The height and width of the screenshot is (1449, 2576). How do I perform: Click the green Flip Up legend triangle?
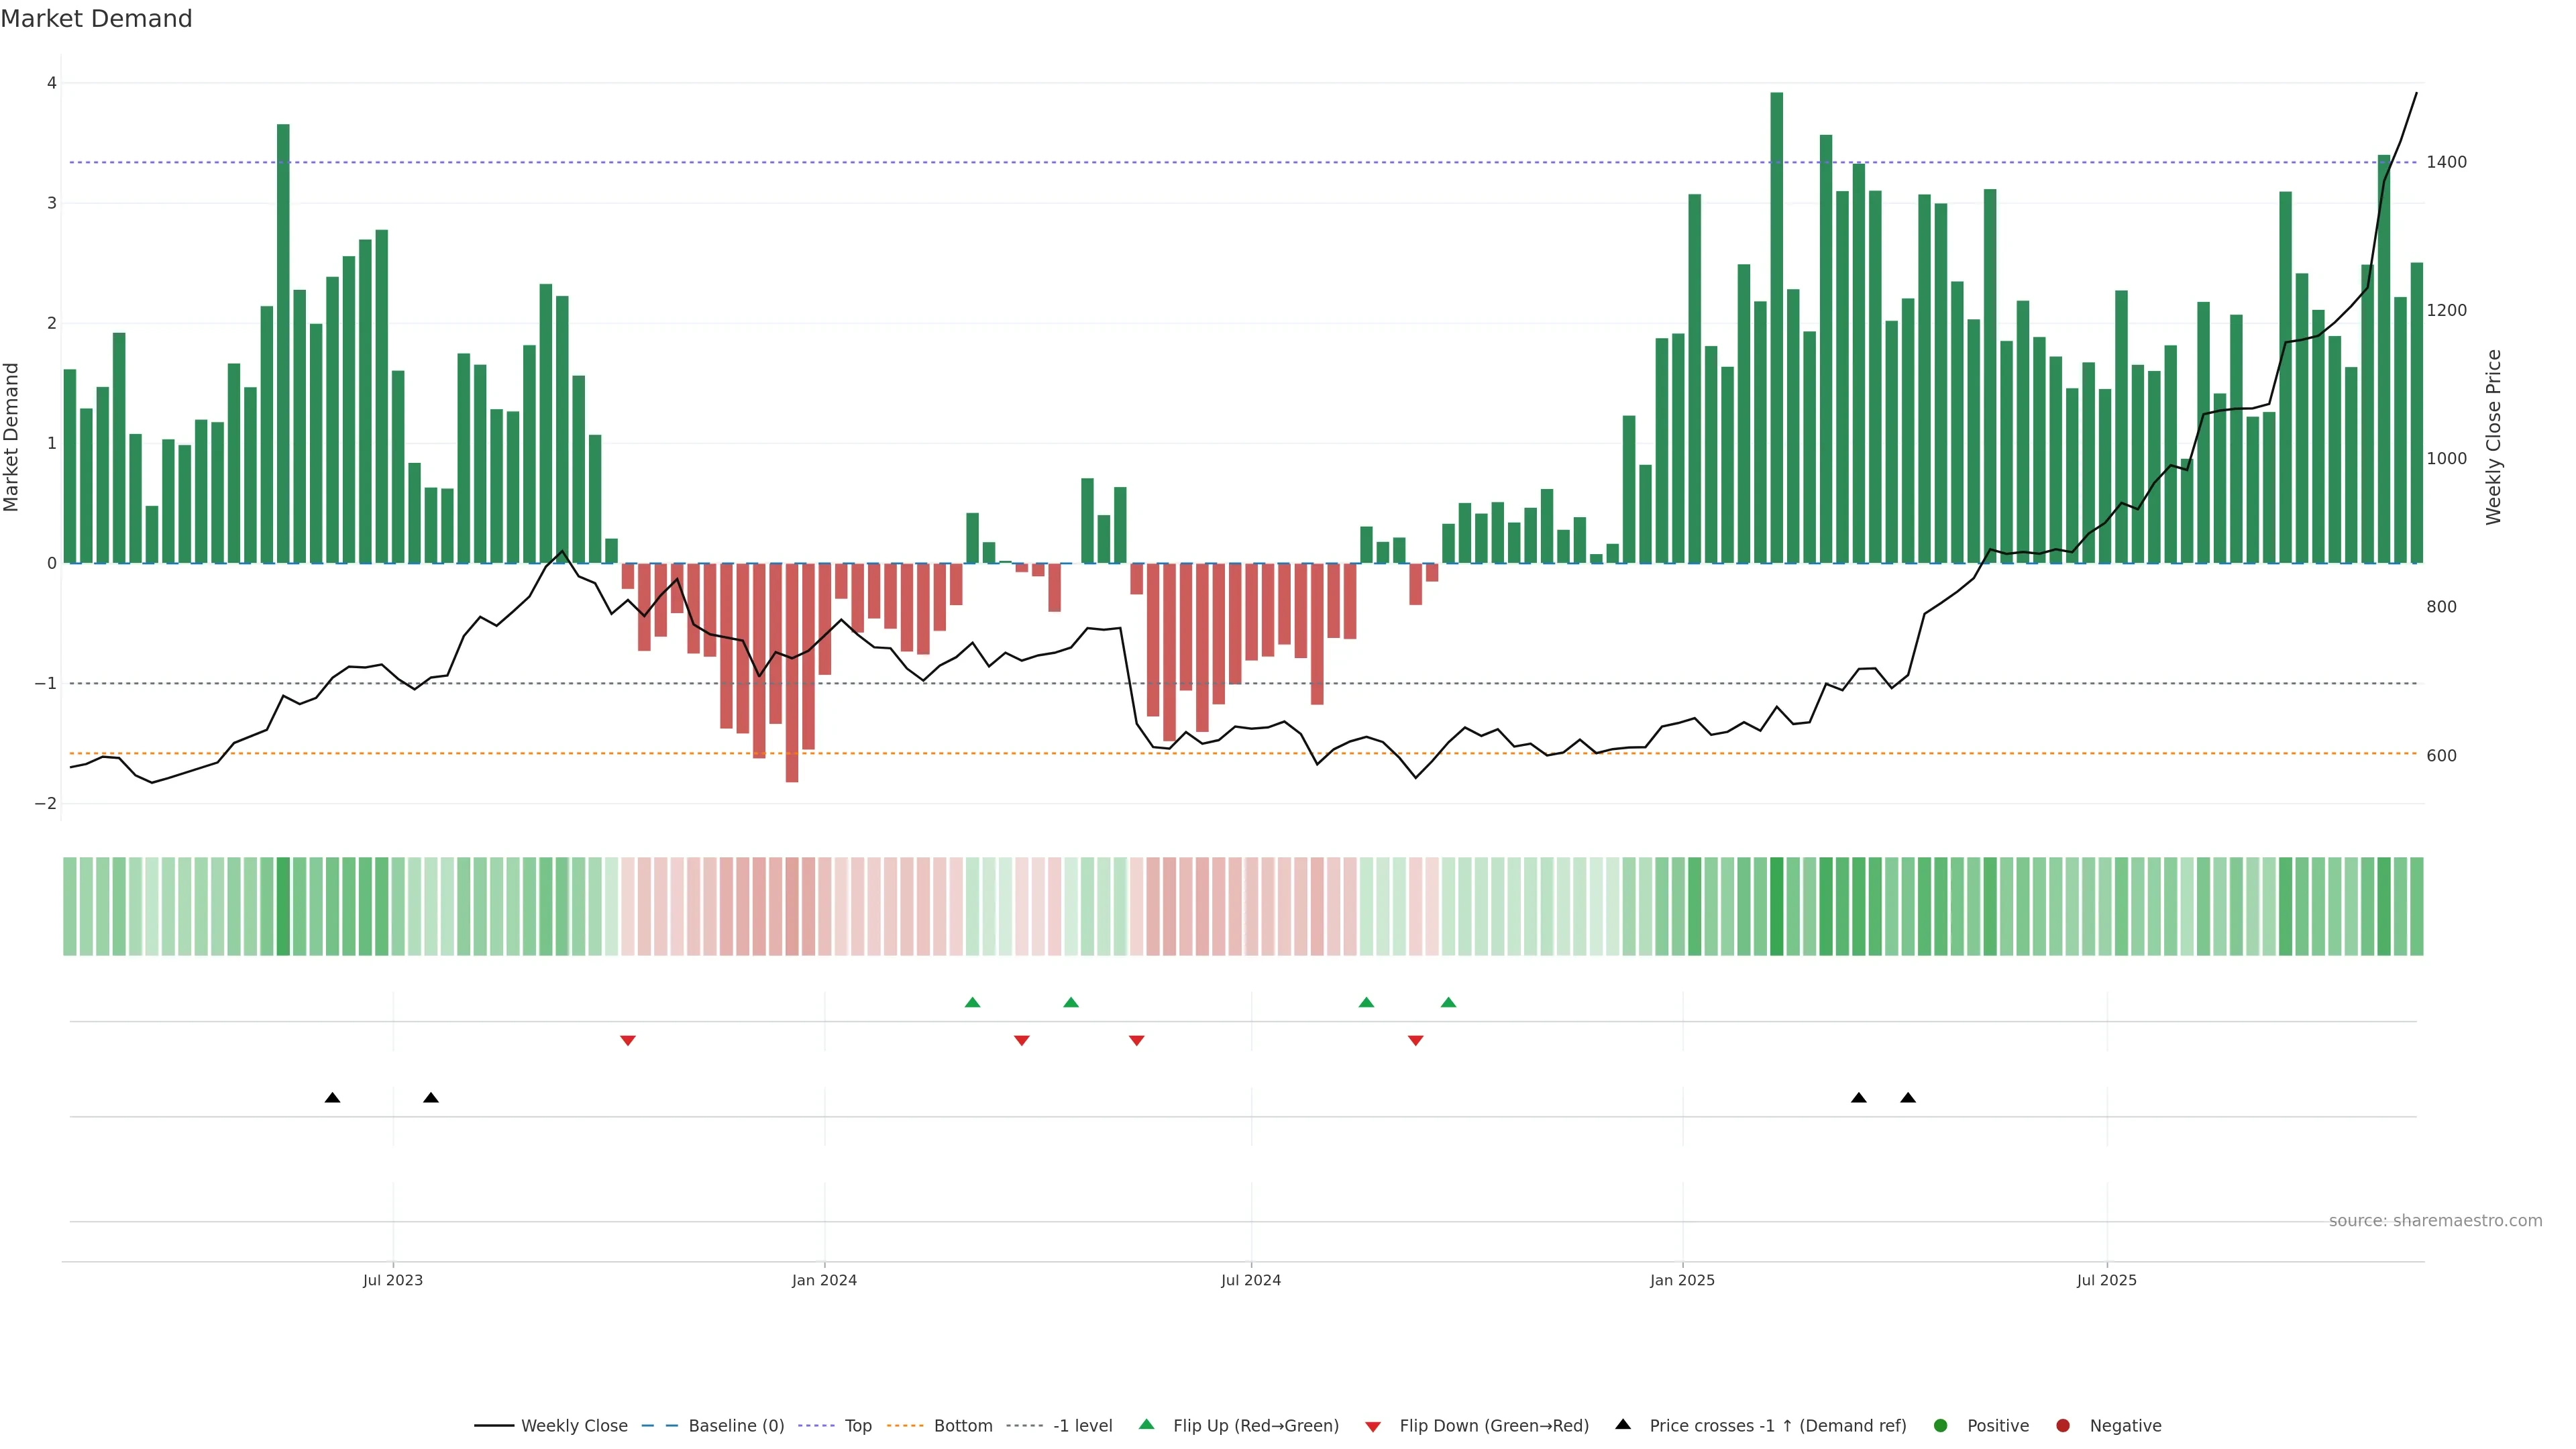pyautogui.click(x=1146, y=1424)
